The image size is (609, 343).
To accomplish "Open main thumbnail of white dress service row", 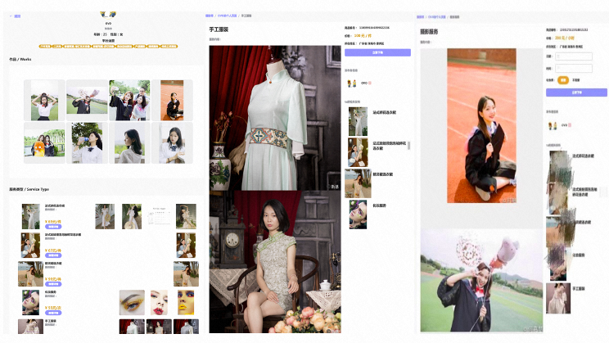I will tap(30, 216).
